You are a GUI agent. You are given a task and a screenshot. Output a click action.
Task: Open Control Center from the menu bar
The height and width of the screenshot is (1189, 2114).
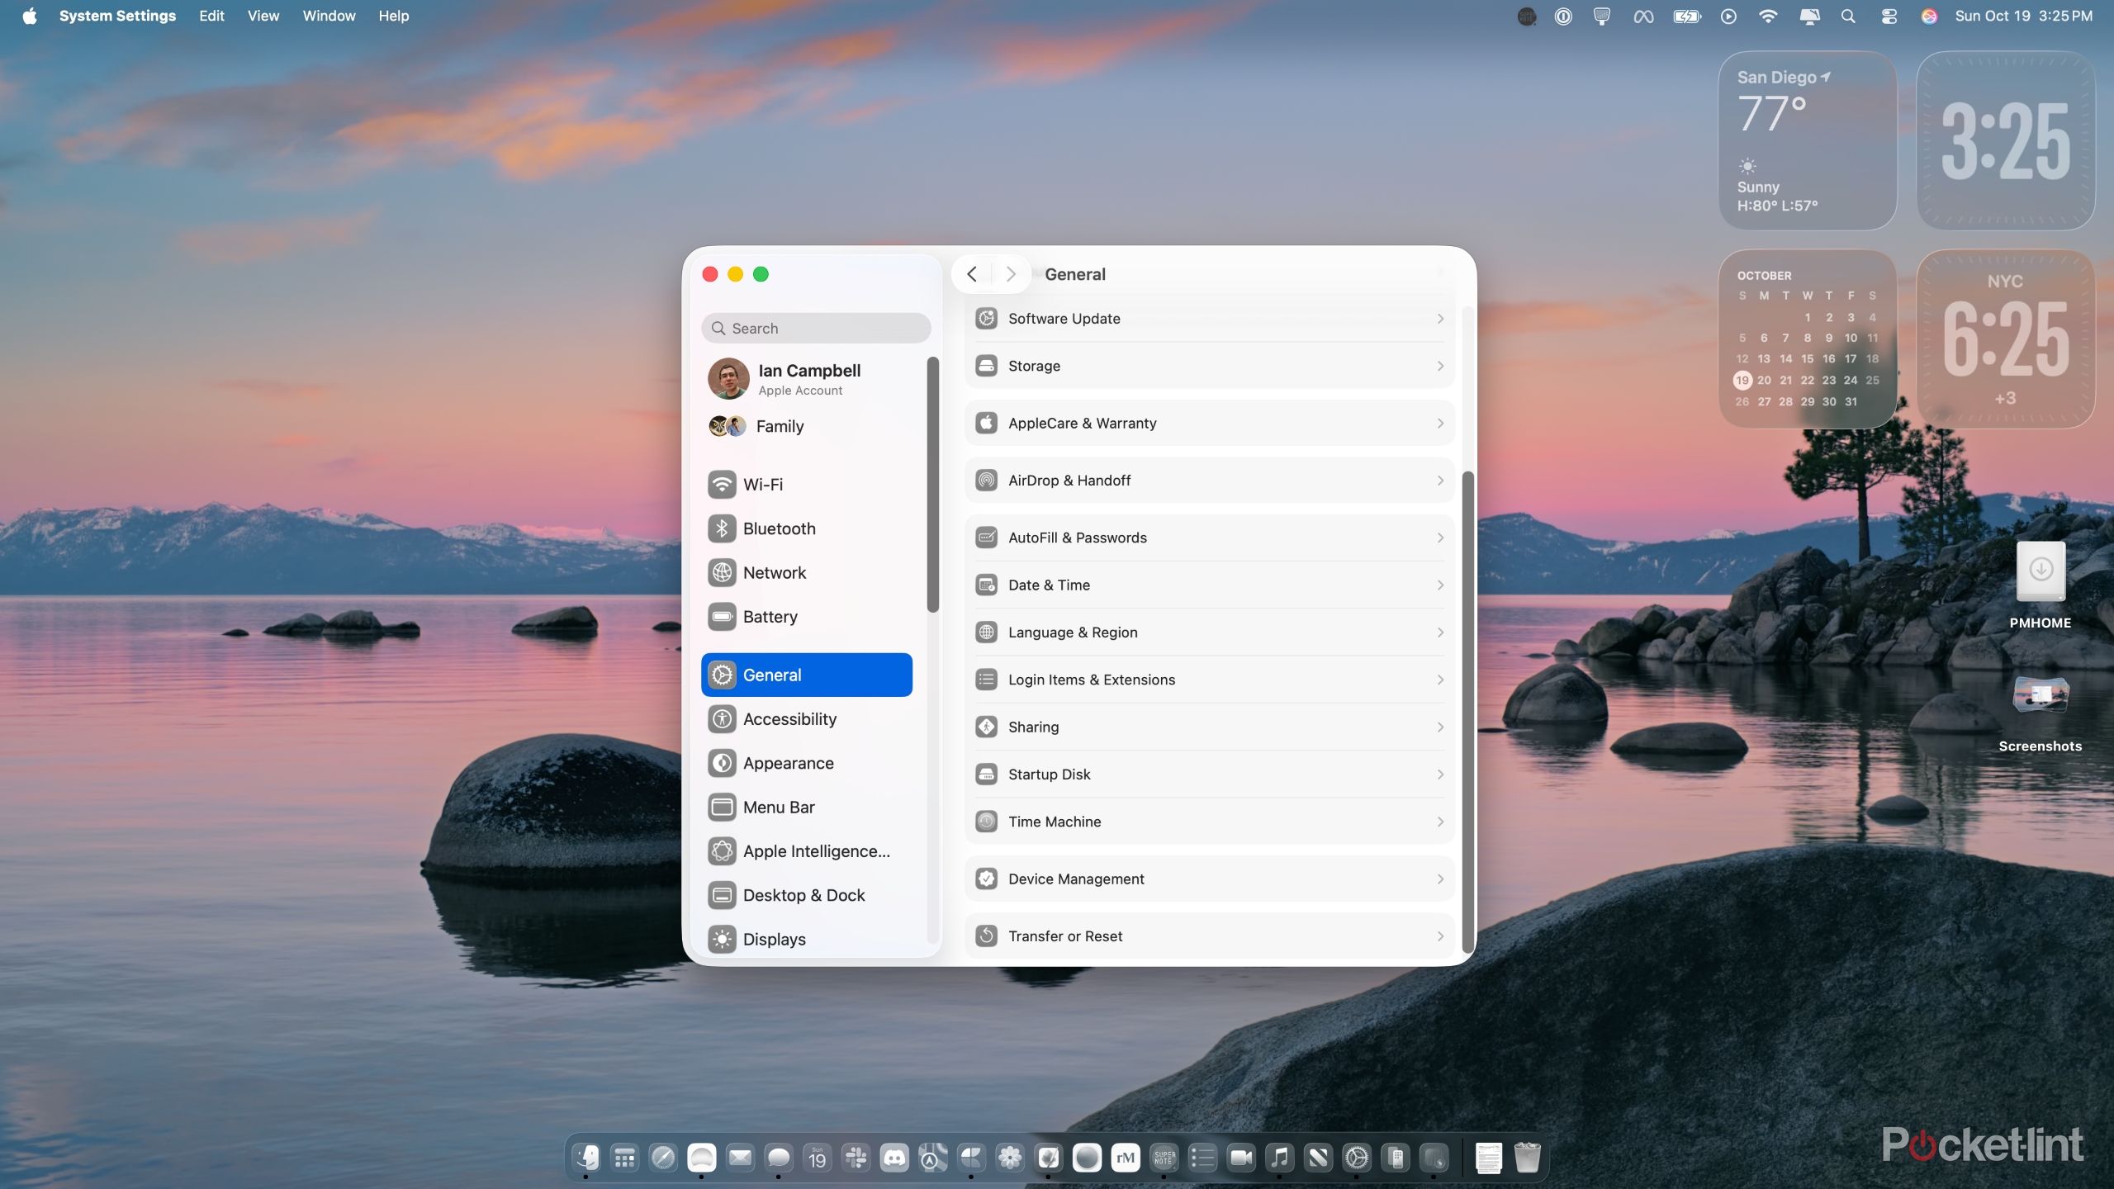1889,17
